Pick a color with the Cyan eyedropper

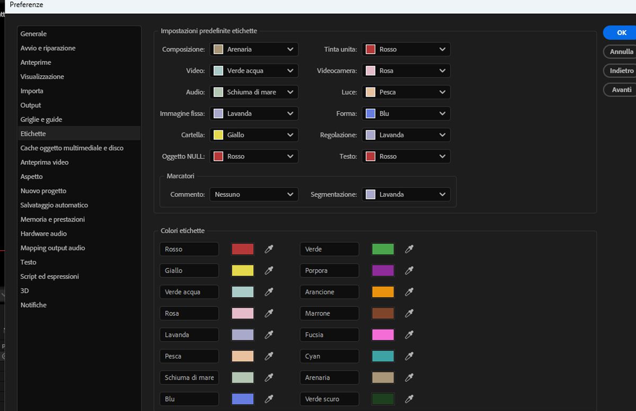coord(409,356)
